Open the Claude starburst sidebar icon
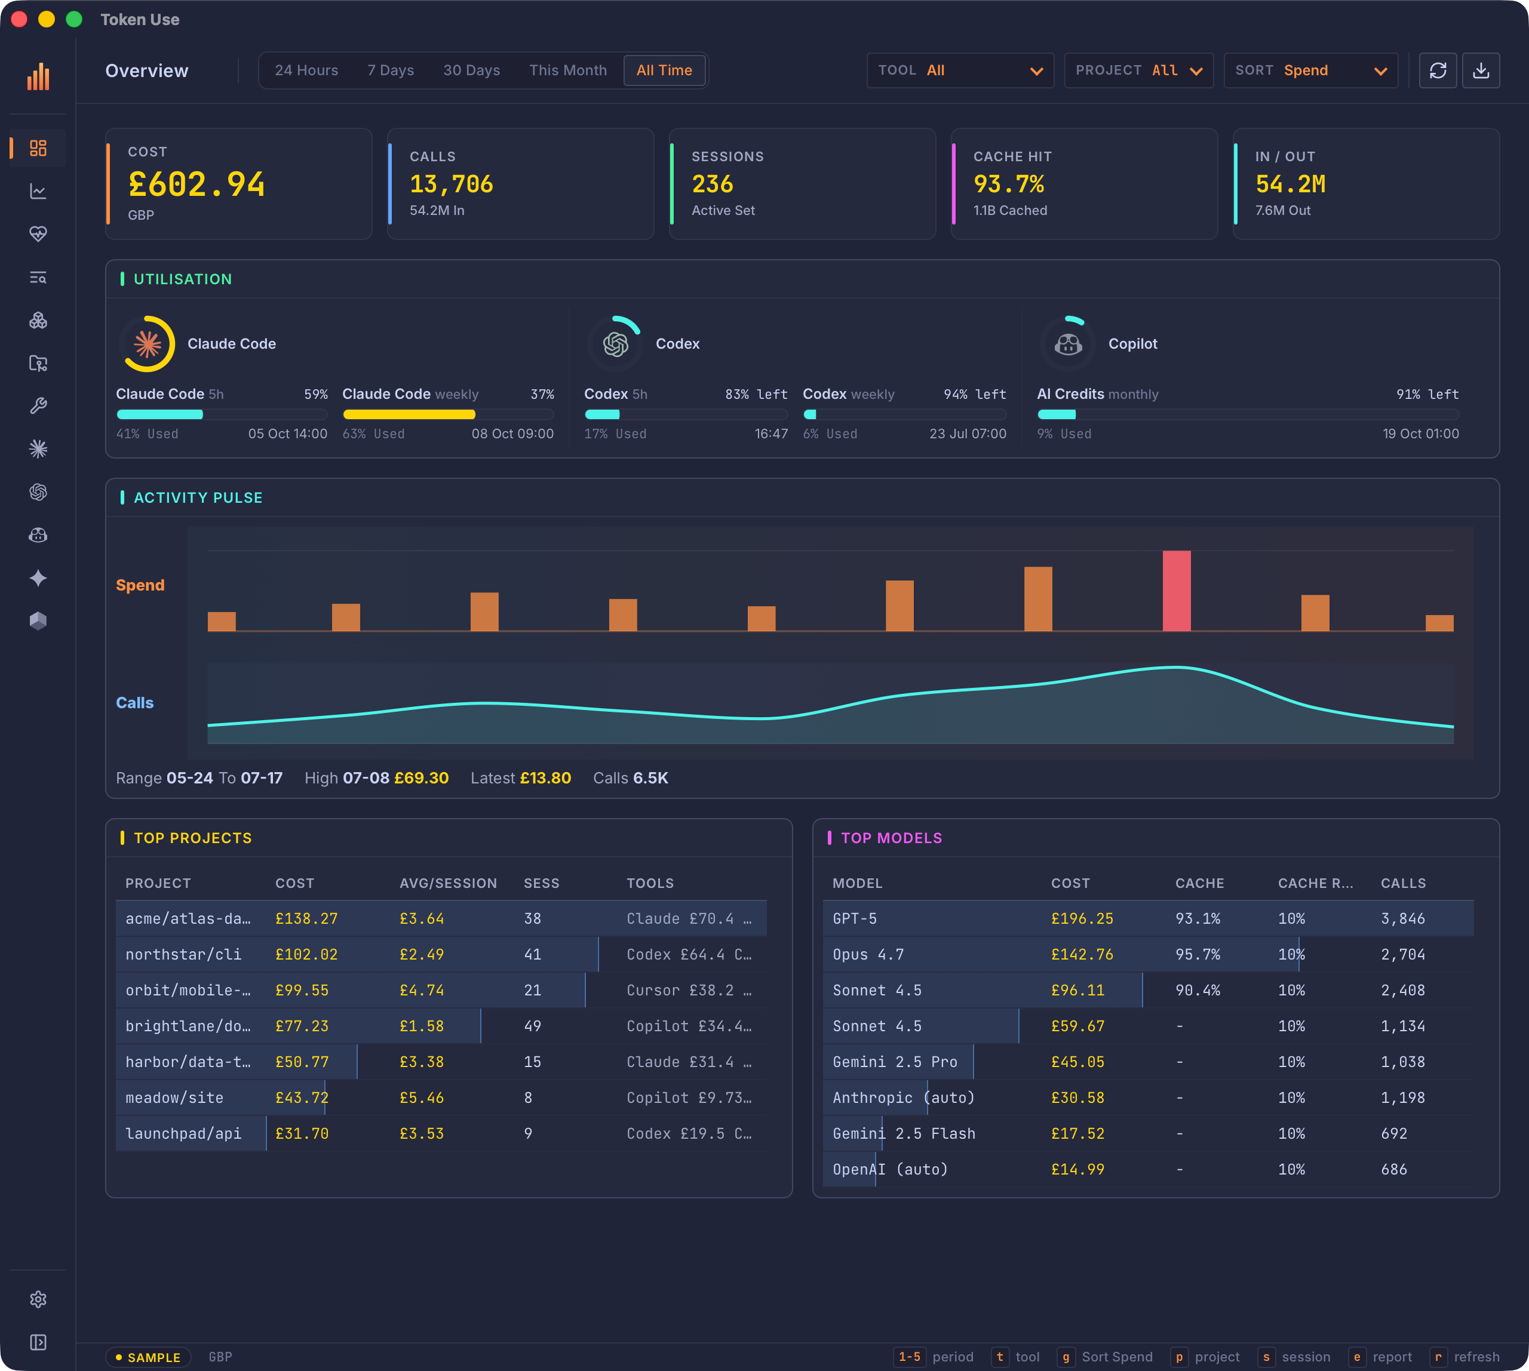The height and width of the screenshot is (1371, 1529). tap(38, 449)
